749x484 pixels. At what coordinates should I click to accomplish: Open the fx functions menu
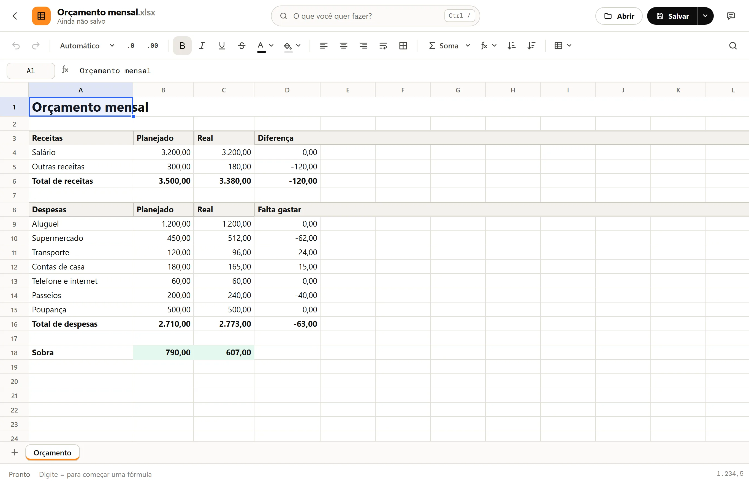click(488, 46)
